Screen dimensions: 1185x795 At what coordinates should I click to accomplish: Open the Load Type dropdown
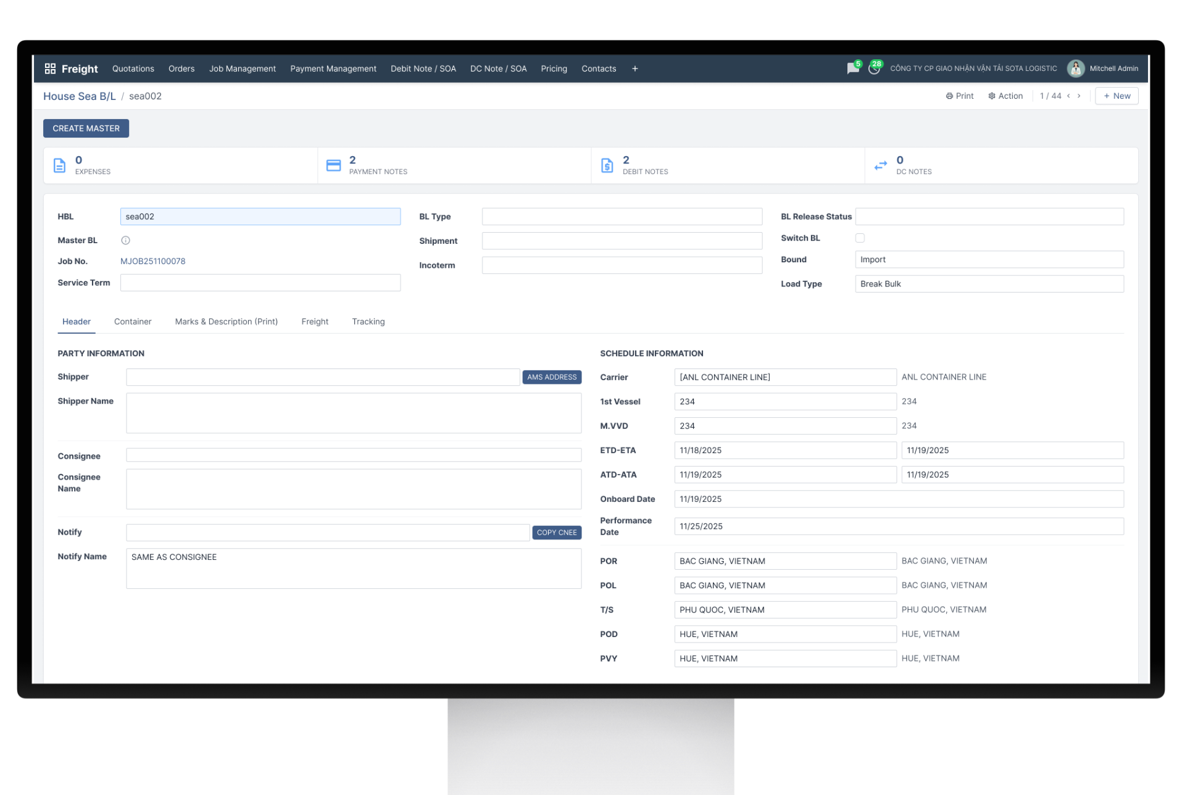click(989, 284)
